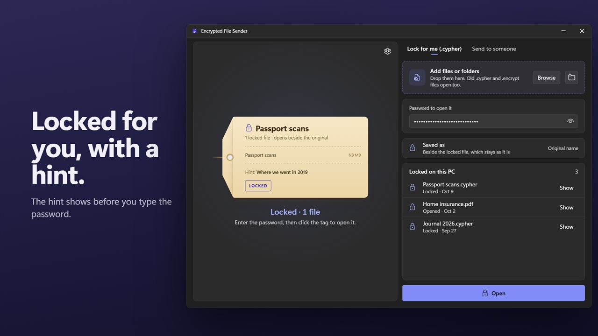The height and width of the screenshot is (336, 598).
Task: Click the tag hole ring on the card
Action: (230, 157)
